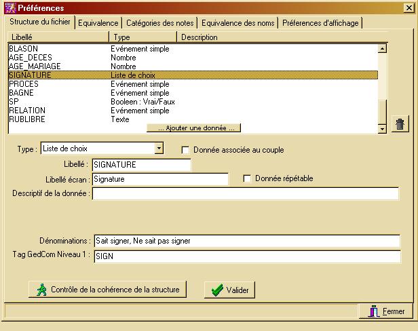Select the BAGNE row

click(x=193, y=93)
